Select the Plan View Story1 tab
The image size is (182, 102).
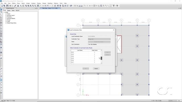pos(50,8)
